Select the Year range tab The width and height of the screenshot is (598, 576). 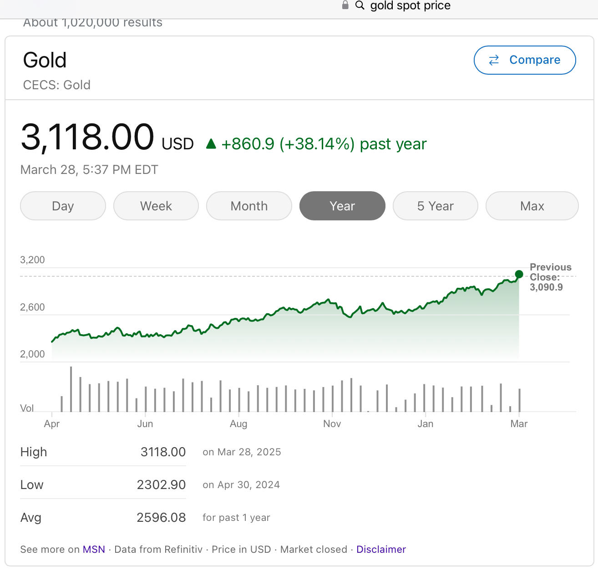click(x=342, y=206)
